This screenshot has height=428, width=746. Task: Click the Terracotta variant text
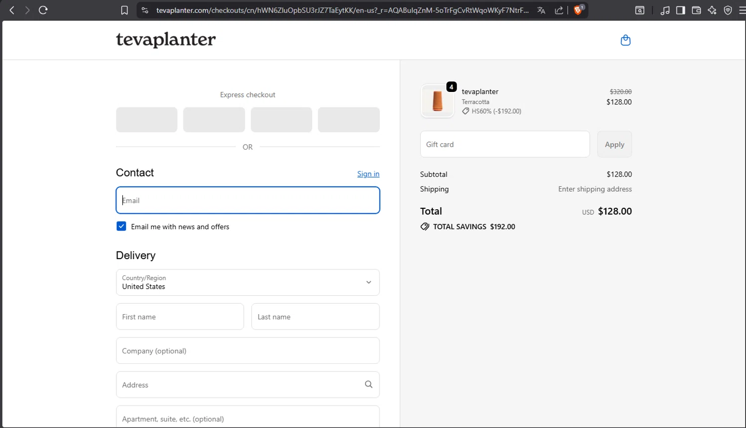pyautogui.click(x=475, y=102)
